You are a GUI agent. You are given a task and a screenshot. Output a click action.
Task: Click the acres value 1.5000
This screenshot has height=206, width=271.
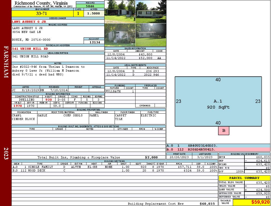(x=94, y=14)
